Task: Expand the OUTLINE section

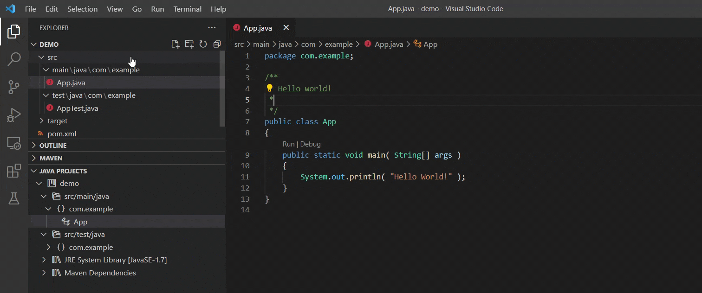Action: click(x=34, y=146)
